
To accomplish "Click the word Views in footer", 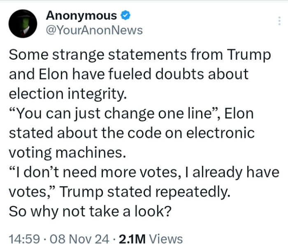I will tap(166, 239).
